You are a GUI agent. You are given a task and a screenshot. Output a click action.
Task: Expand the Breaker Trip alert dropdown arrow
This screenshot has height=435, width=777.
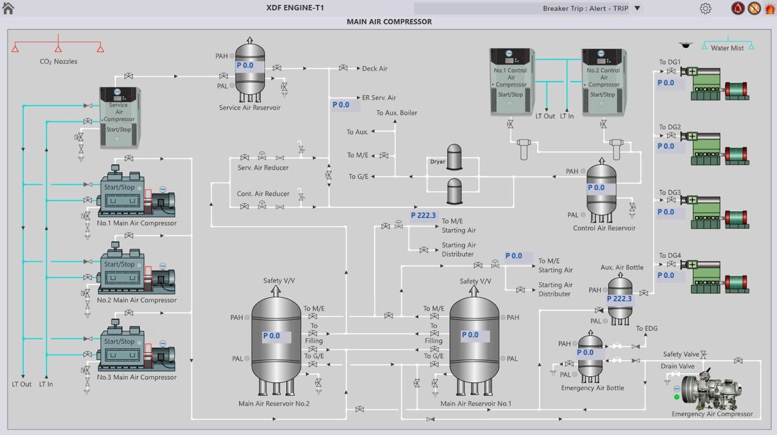click(637, 9)
